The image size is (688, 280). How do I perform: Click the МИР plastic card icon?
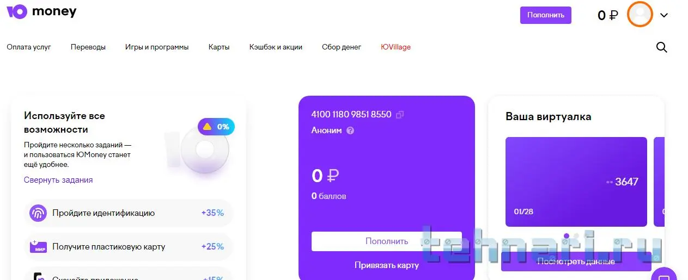click(38, 247)
